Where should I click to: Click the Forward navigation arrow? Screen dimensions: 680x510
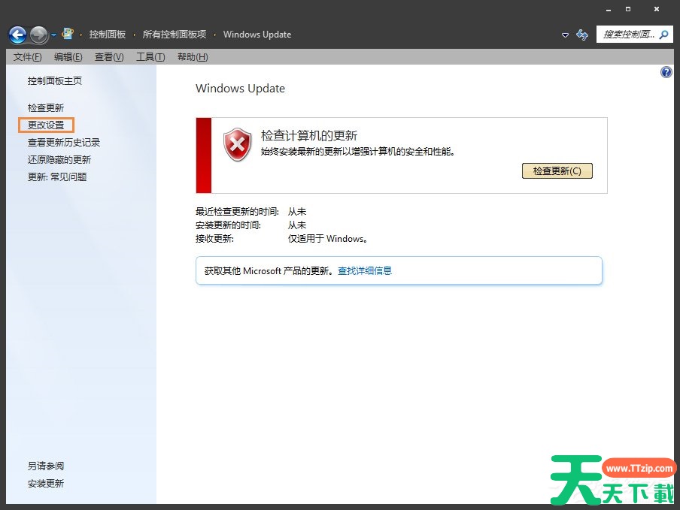39,35
